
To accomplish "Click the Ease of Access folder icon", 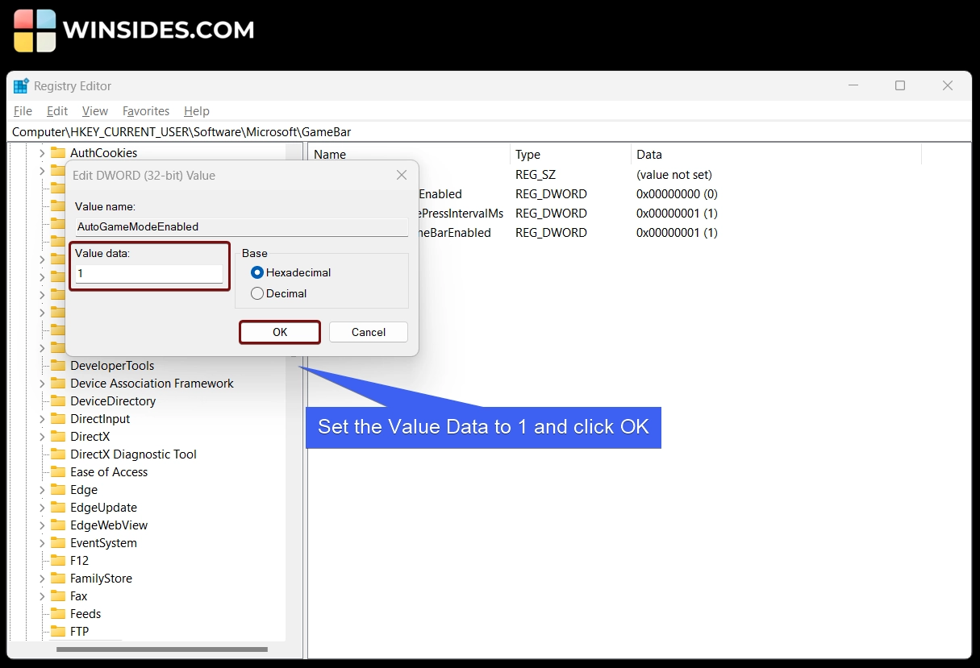I will click(x=58, y=471).
